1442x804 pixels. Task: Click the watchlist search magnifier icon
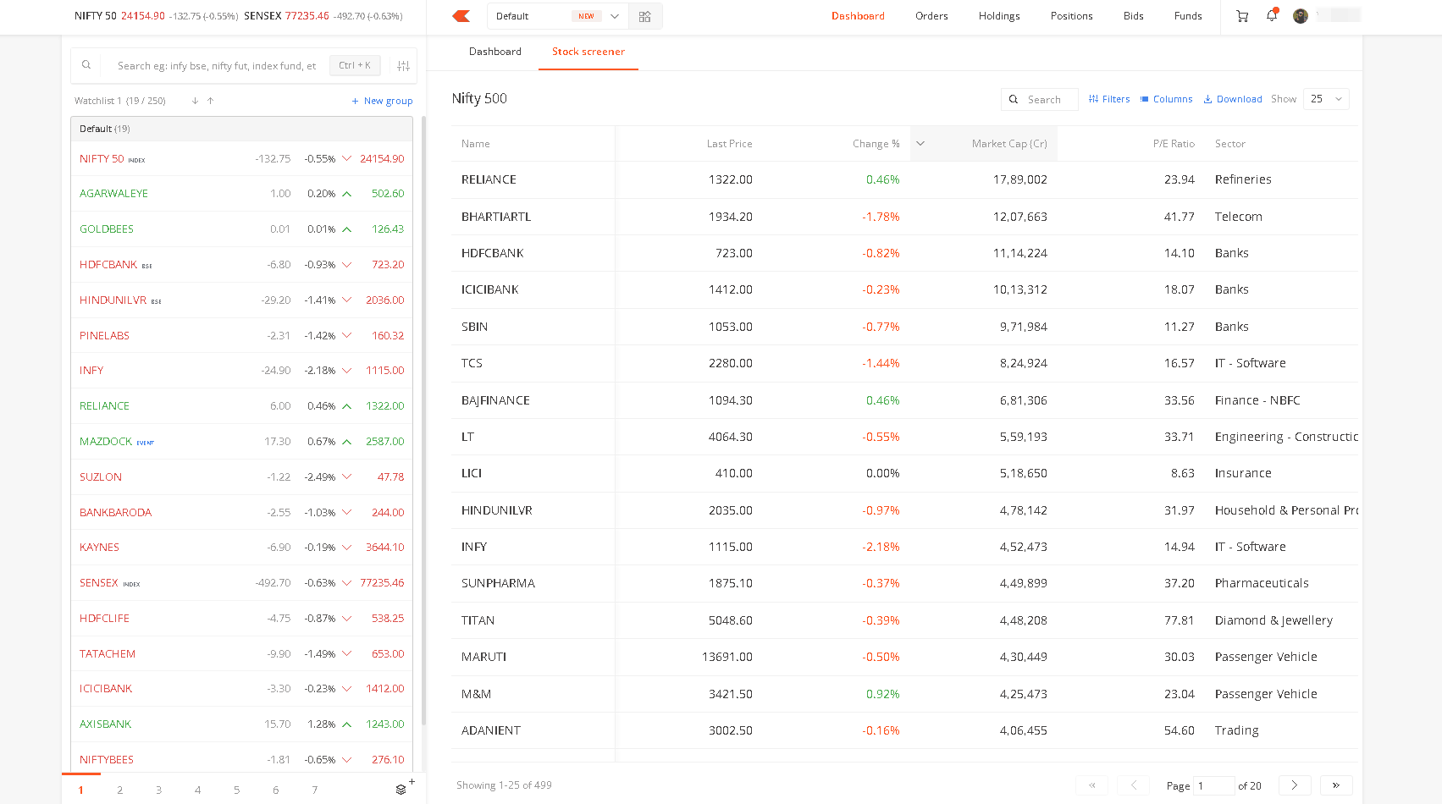86,65
